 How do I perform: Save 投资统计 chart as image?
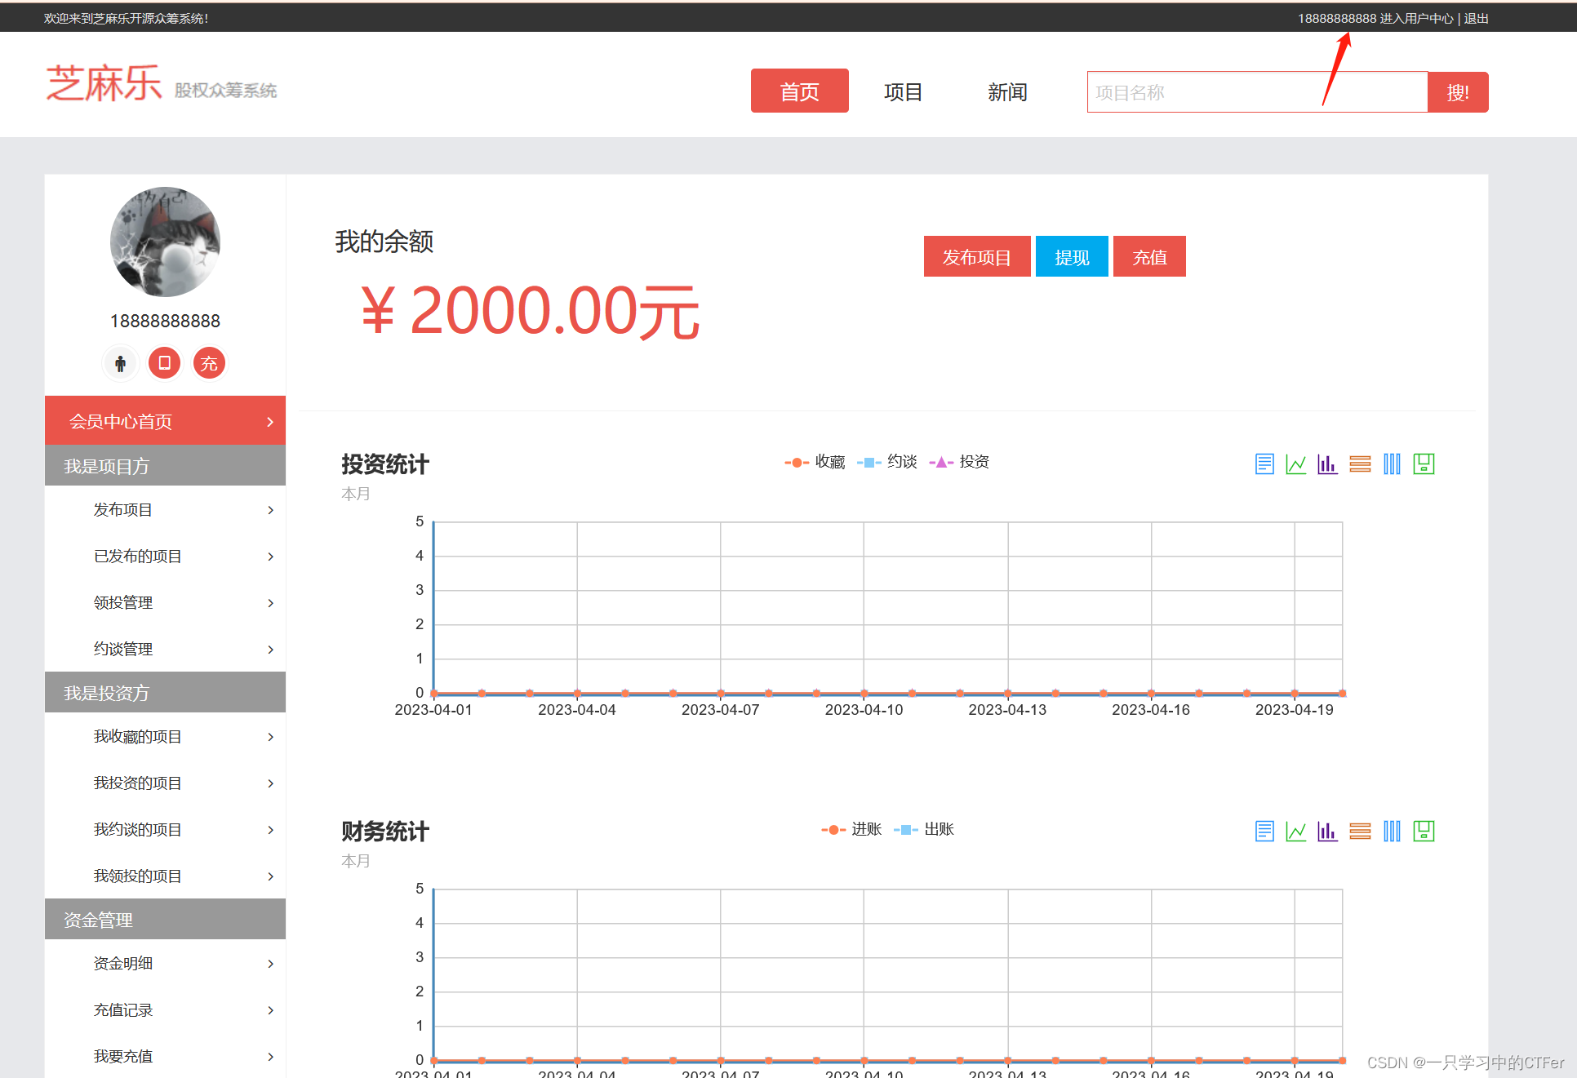[x=1424, y=464]
